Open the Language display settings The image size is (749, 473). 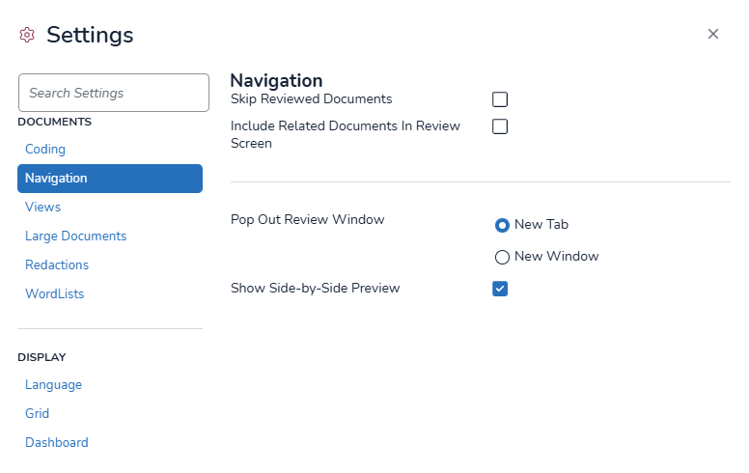coord(53,385)
